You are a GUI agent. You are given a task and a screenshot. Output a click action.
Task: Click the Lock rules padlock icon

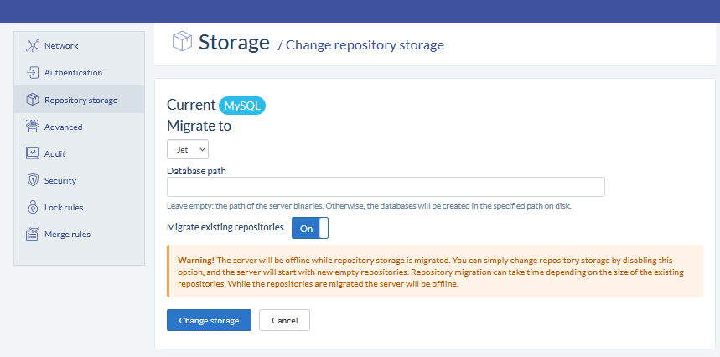(33, 207)
